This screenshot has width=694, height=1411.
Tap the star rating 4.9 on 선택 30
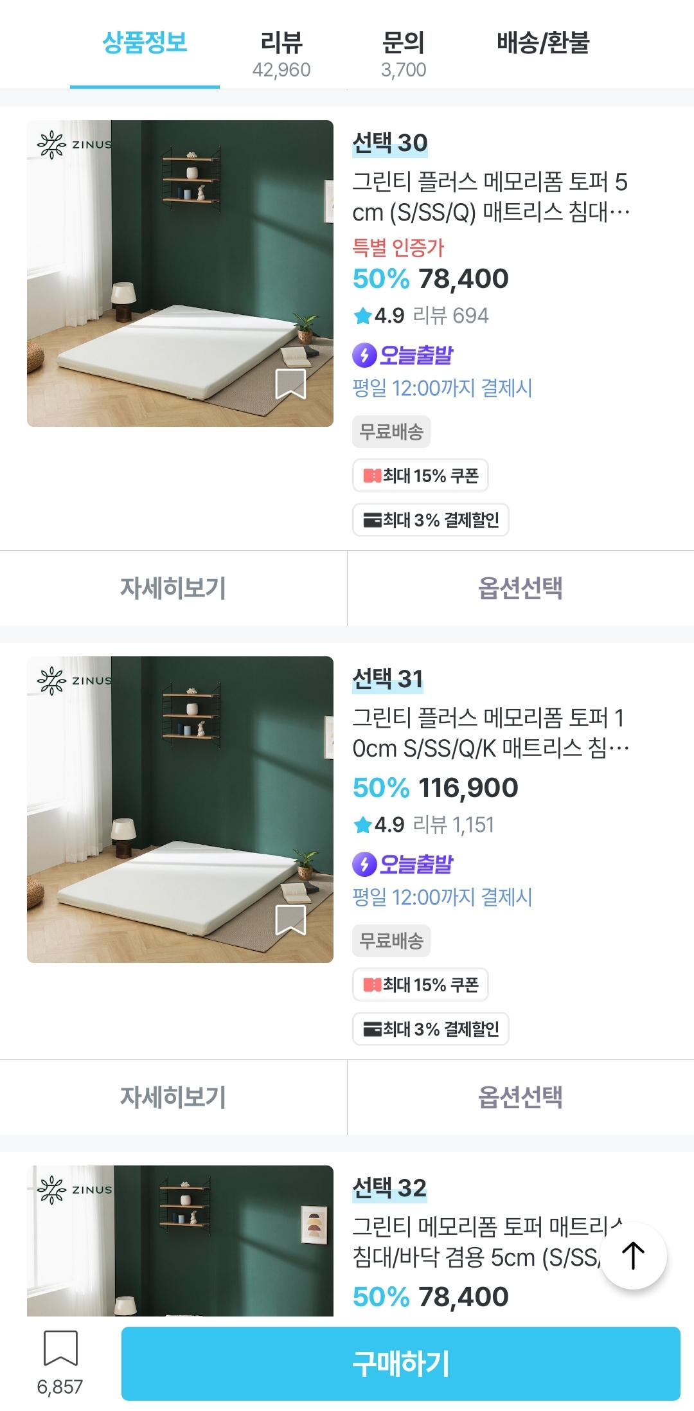378,316
